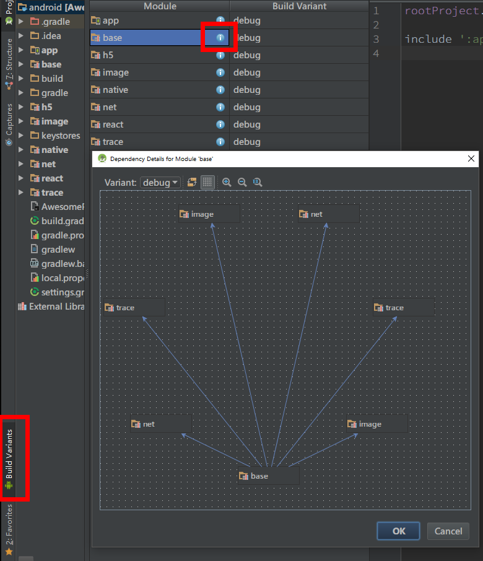Image resolution: width=483 pixels, height=561 pixels.
Task: Expand the h5 module in project tree
Action: (x=21, y=107)
